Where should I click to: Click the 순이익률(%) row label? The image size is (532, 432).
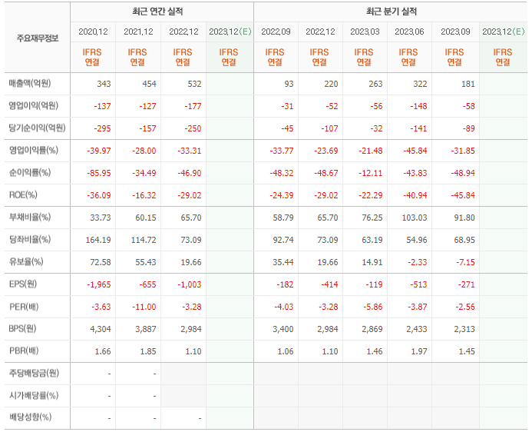click(x=30, y=172)
